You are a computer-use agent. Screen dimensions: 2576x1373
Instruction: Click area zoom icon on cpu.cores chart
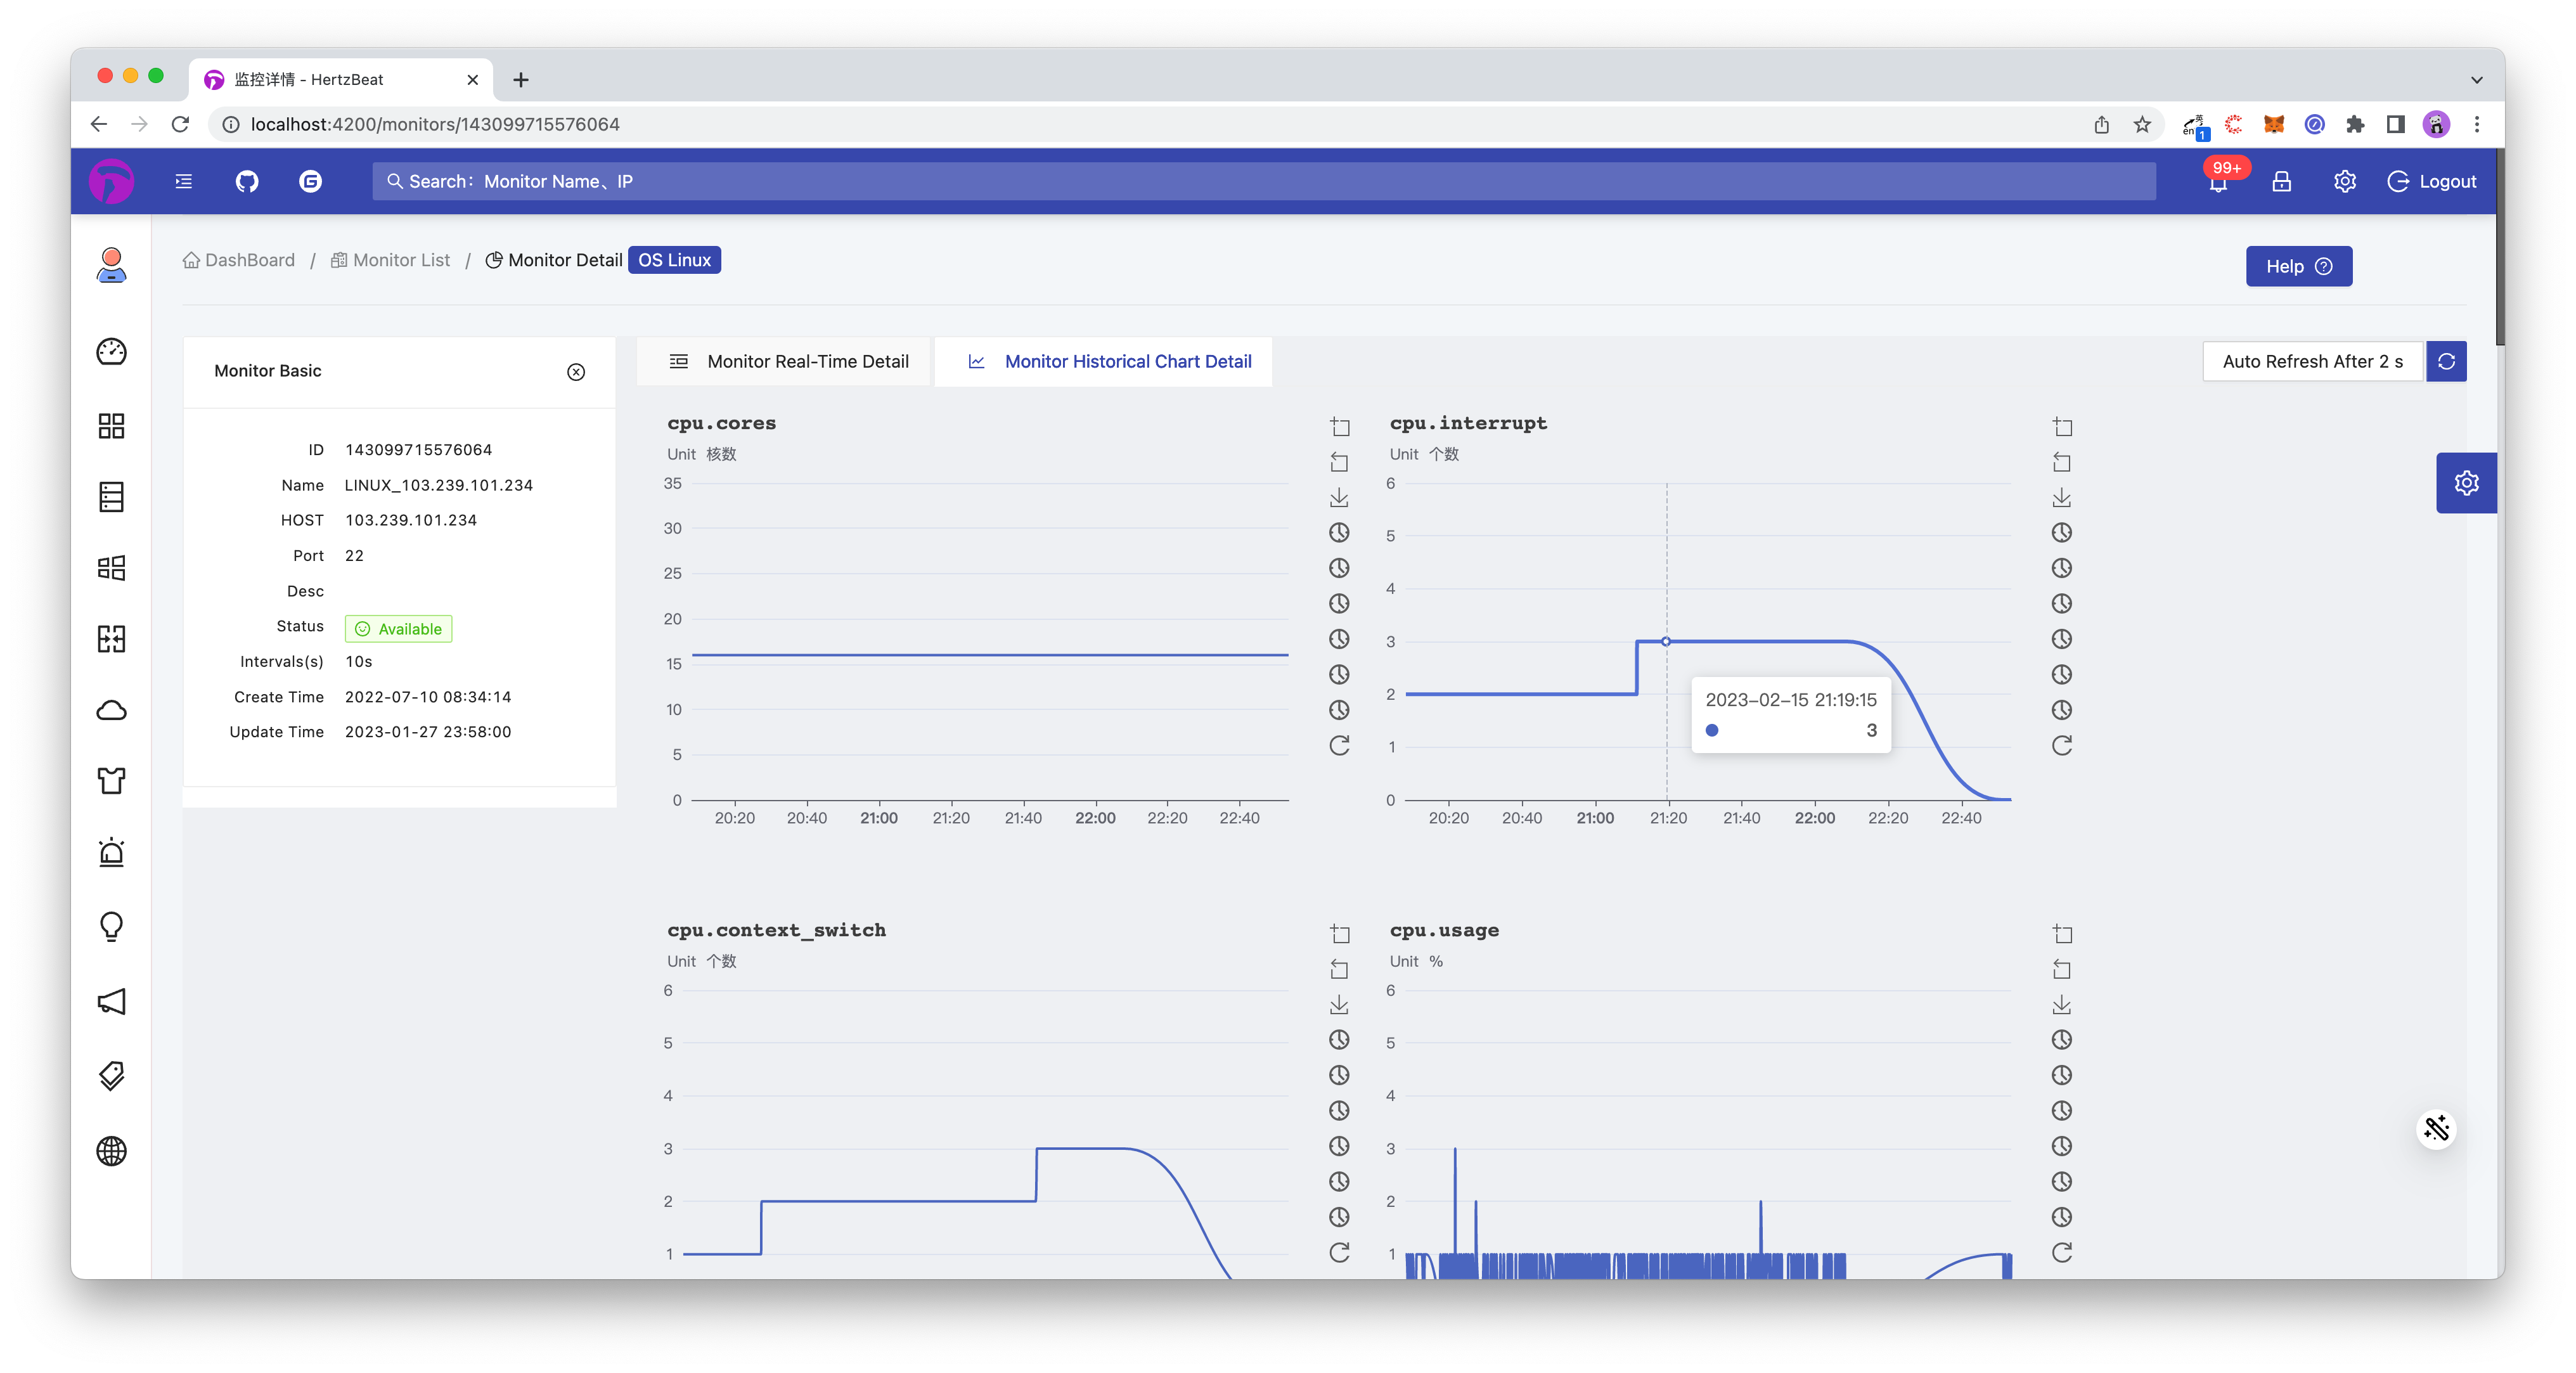click(1339, 427)
